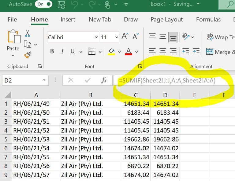Open the Clipboard pane launcher

coord(40,66)
